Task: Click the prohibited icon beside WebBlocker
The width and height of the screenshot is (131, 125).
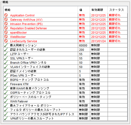Action: (x=6, y=37)
